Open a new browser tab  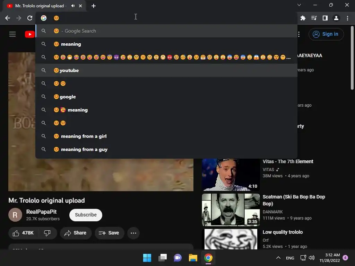point(94,6)
